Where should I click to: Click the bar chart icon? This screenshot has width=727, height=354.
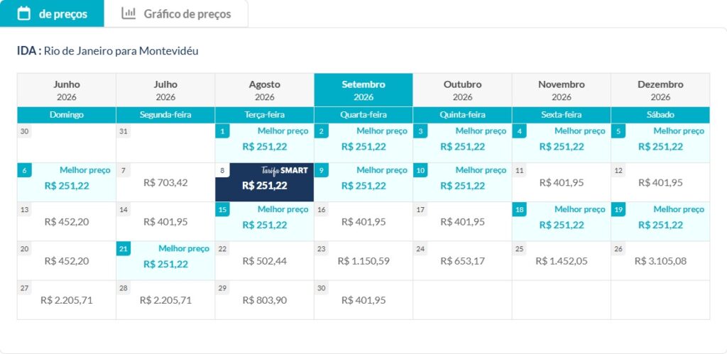129,13
